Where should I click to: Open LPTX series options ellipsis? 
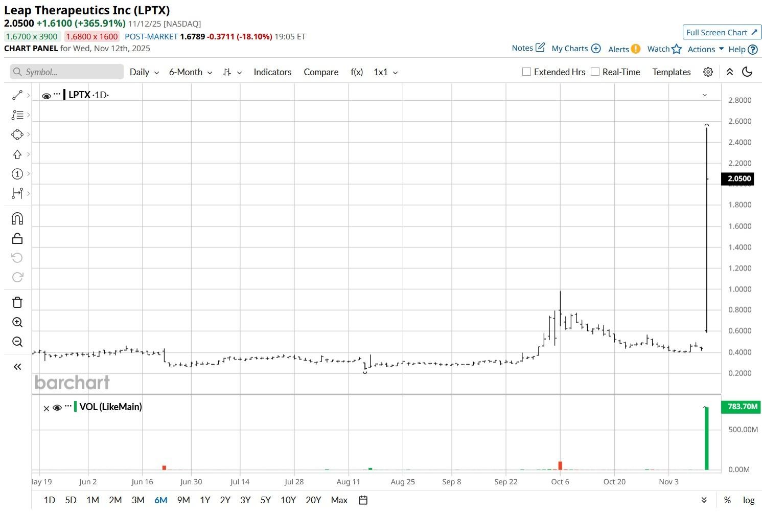[57, 95]
